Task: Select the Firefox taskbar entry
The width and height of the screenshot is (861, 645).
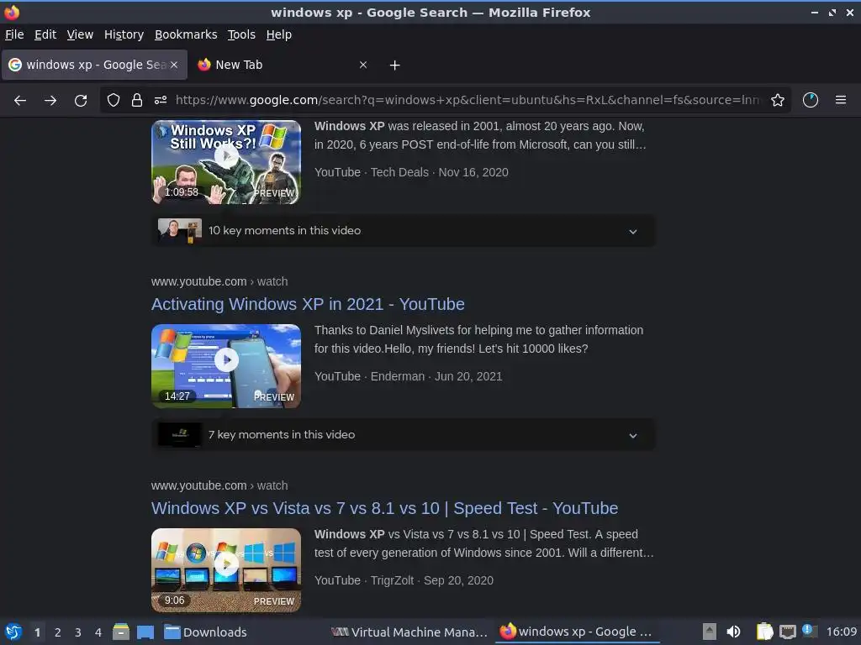Action: point(577,632)
